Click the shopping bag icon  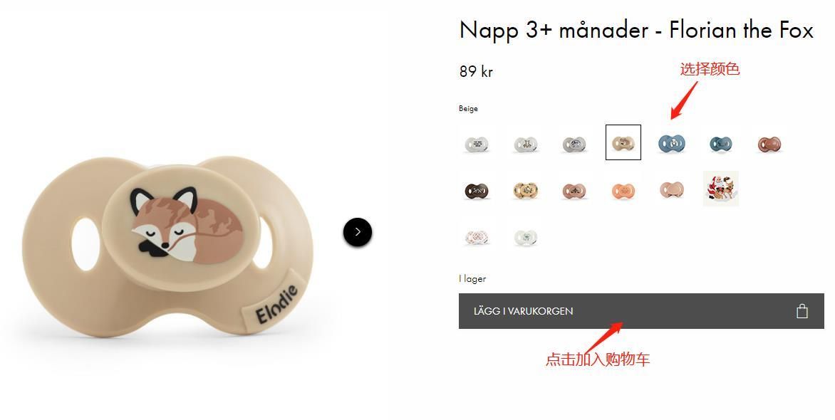tap(802, 311)
